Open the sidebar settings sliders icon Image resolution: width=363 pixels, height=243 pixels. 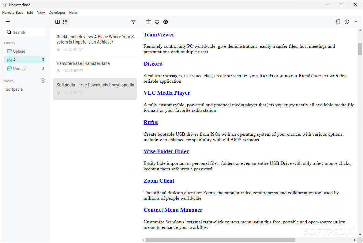(x=8, y=21)
